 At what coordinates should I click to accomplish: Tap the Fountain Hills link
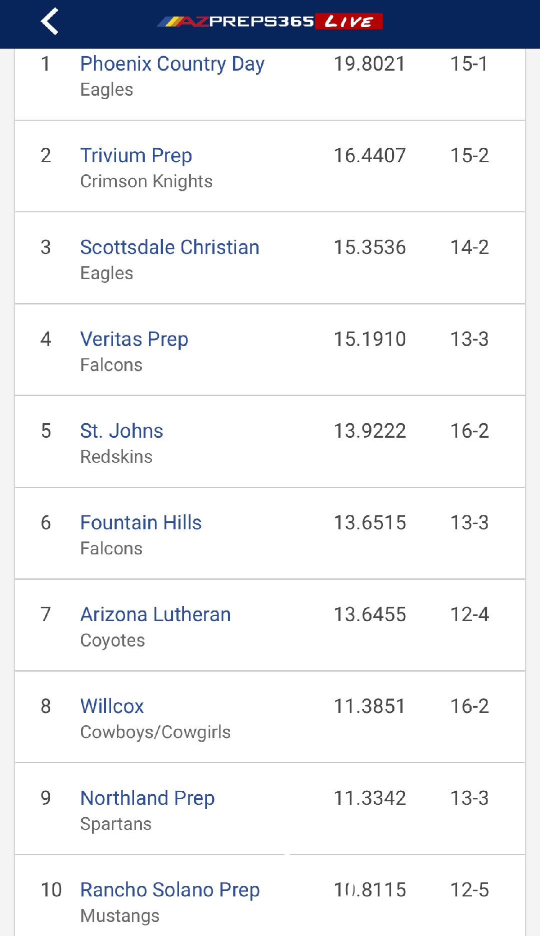[x=140, y=523]
